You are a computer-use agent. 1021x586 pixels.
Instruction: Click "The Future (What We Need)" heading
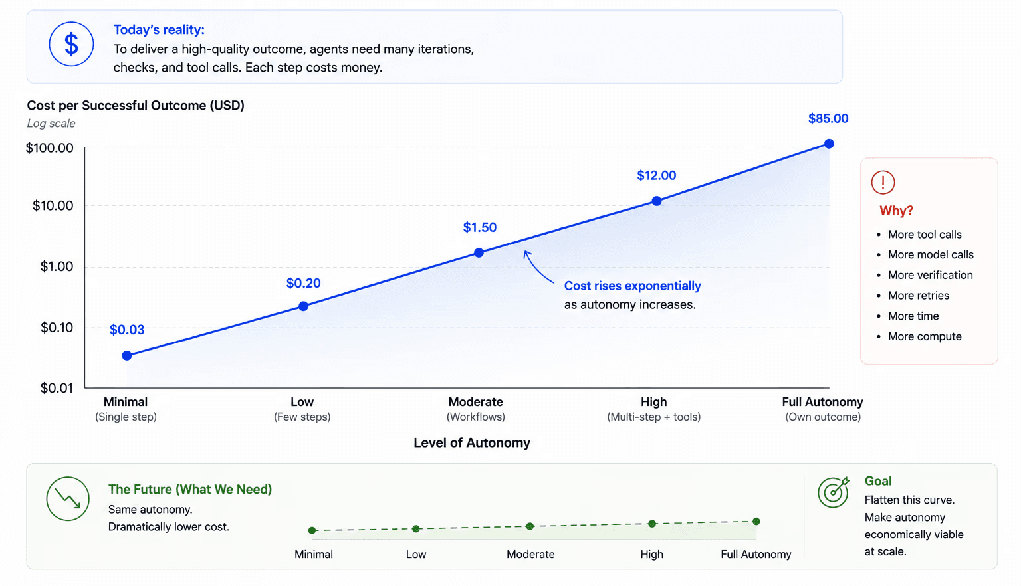pos(190,490)
